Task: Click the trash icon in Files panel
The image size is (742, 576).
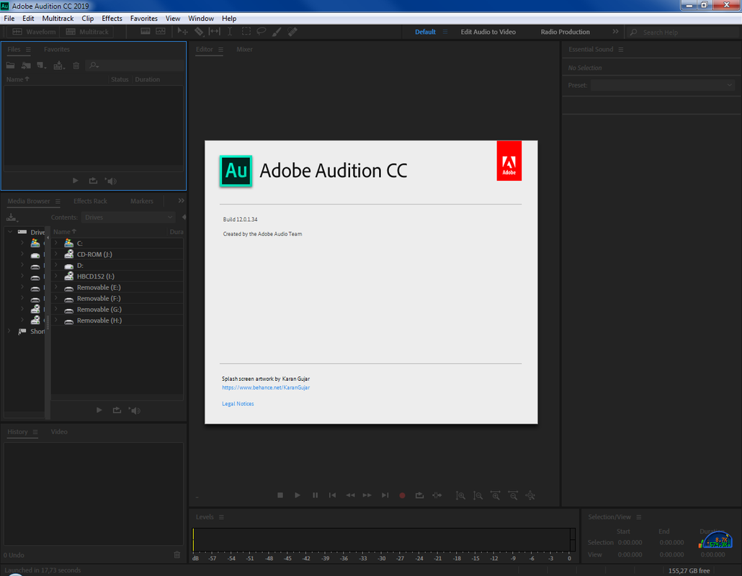Action: coord(76,66)
